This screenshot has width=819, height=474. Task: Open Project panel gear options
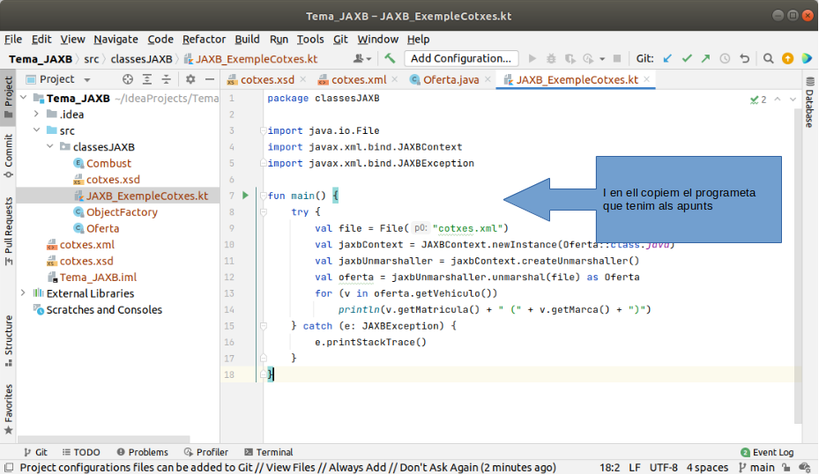click(190, 79)
